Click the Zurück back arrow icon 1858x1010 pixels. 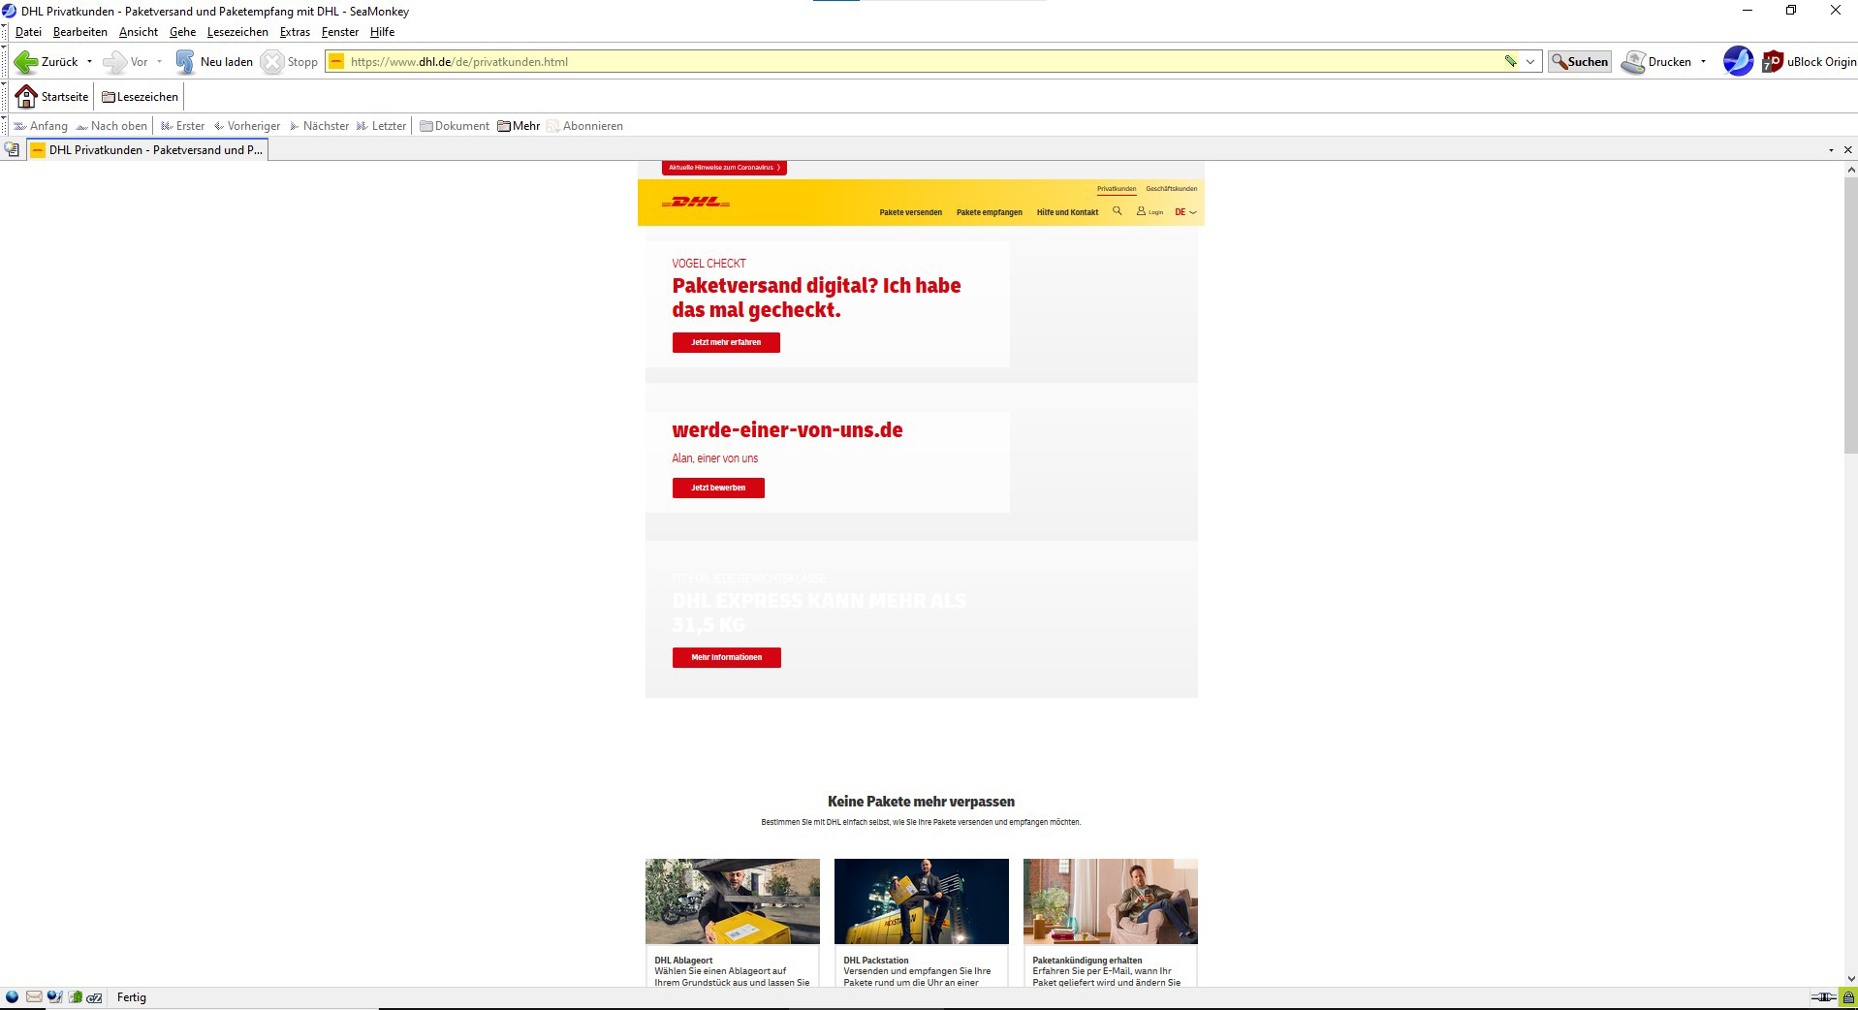(26, 62)
